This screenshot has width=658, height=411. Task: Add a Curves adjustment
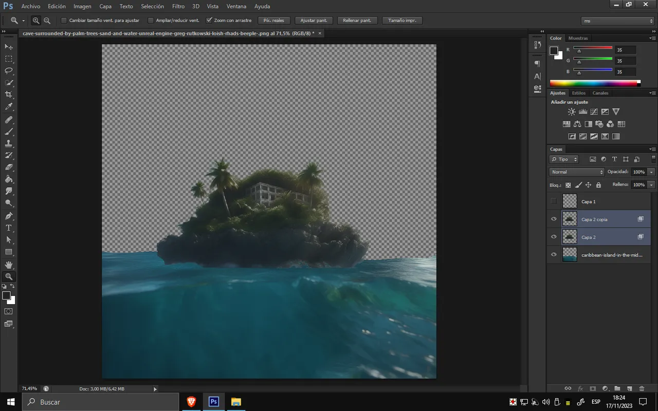[594, 111]
